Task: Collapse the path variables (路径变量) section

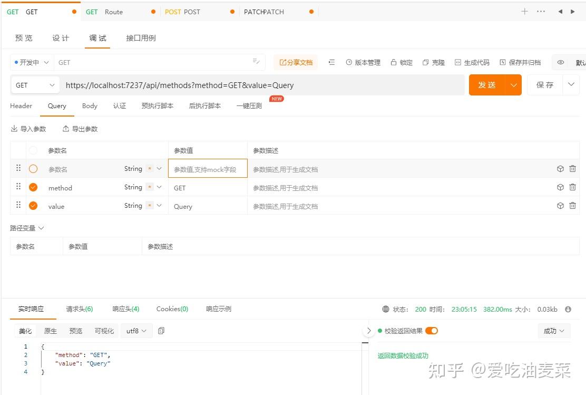Action: [x=27, y=228]
